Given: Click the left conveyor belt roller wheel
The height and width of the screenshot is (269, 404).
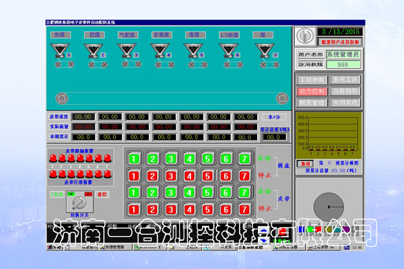Looking at the screenshot, I should [x=59, y=96].
